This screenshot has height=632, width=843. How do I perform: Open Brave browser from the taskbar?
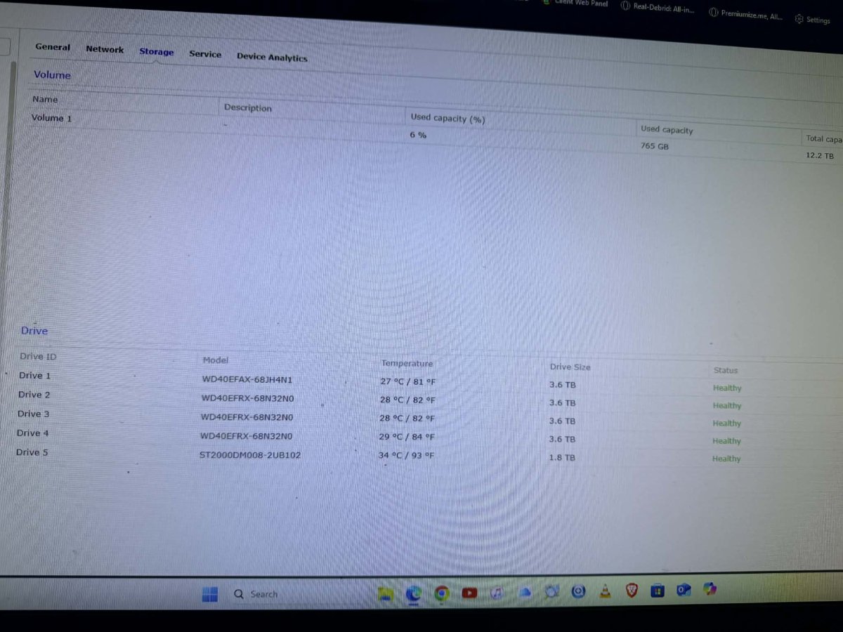pyautogui.click(x=632, y=591)
